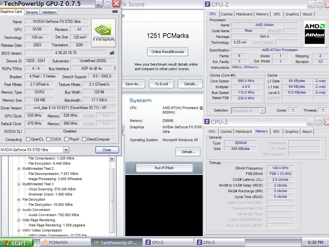The height and width of the screenshot is (247, 329).
Task: Select 'Grammar Check: 1.095 KB/s' row
Action: (50, 194)
